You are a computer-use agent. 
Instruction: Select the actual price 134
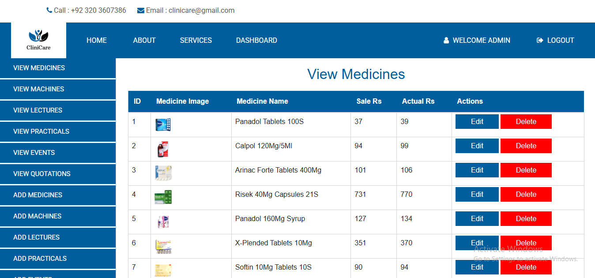(x=407, y=218)
